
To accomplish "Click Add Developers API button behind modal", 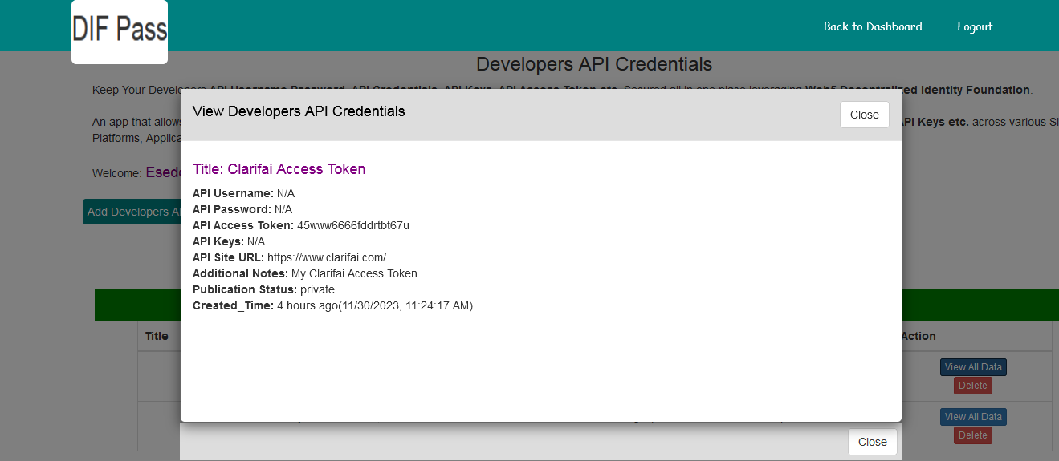I will tap(132, 212).
